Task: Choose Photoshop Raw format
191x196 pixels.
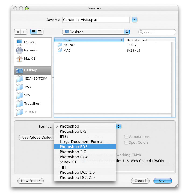Action: coord(85,157)
